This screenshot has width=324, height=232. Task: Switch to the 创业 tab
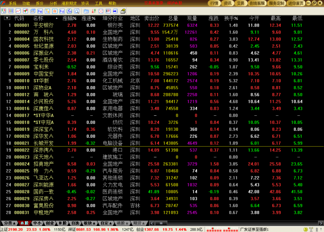[50, 223]
